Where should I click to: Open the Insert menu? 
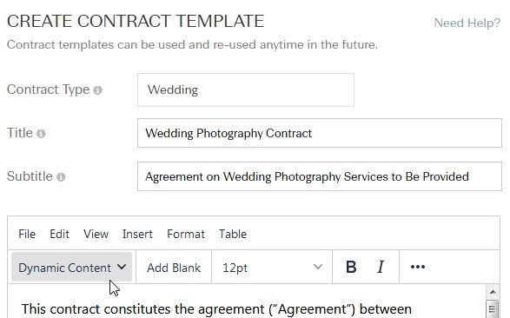pos(137,234)
